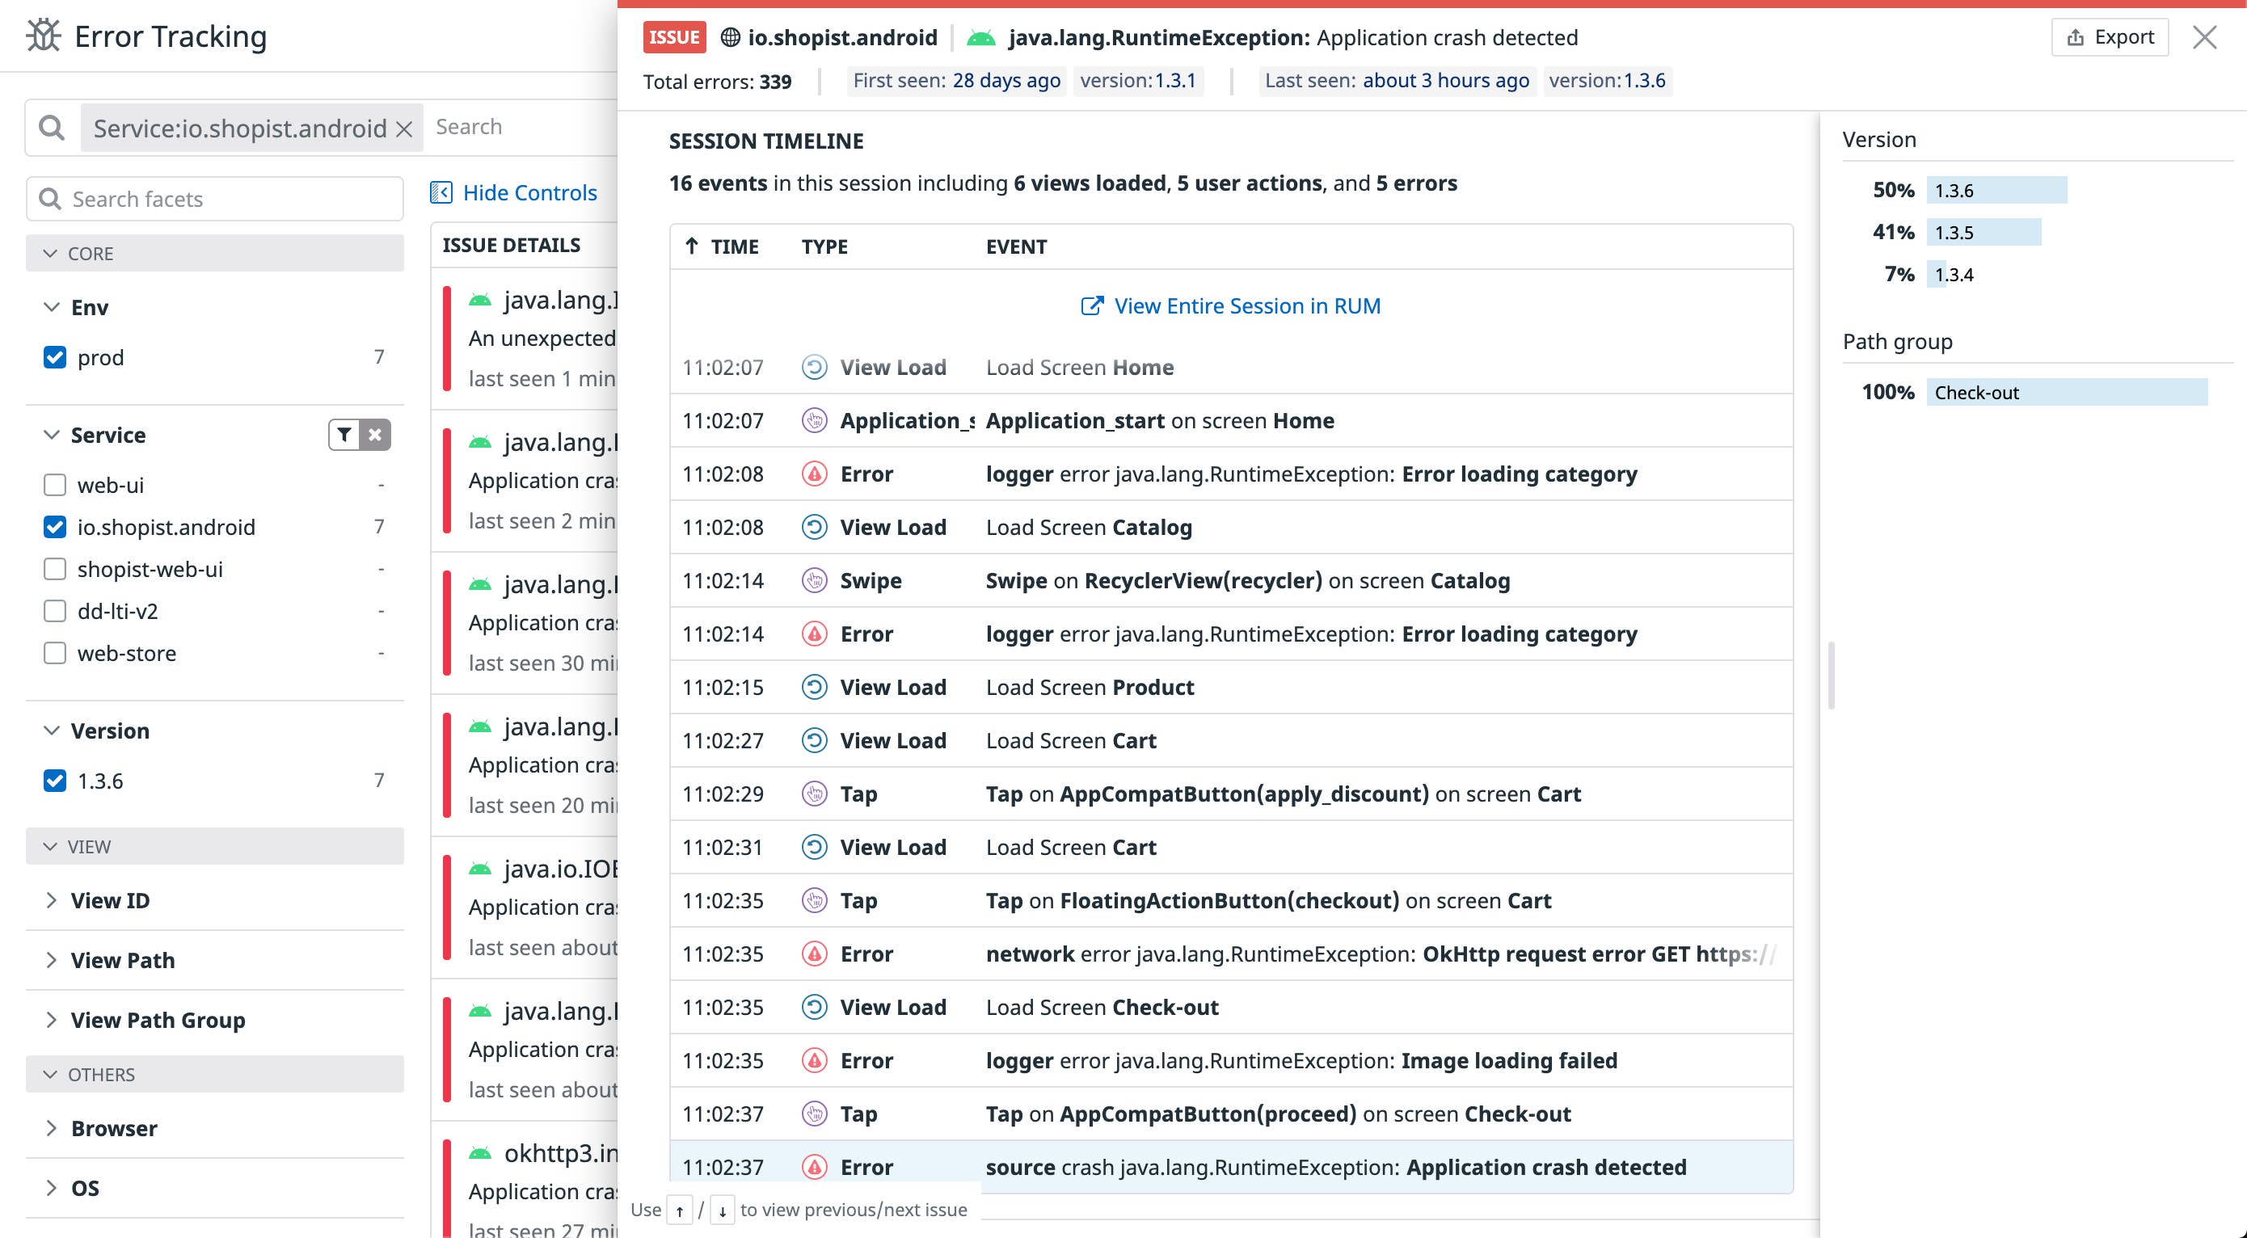Uncheck the prod environment checkbox

pyautogui.click(x=54, y=357)
